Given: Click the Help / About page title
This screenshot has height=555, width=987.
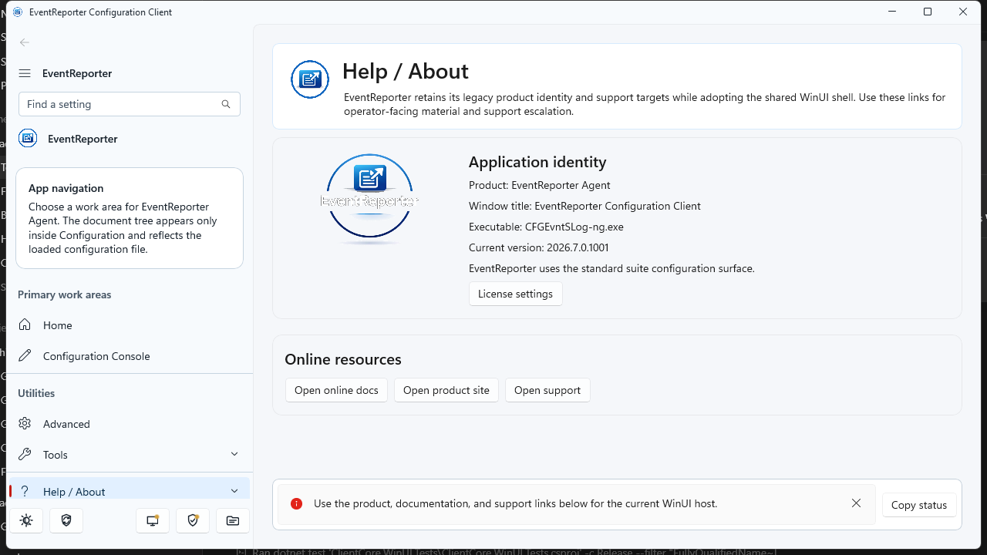Looking at the screenshot, I should [x=406, y=71].
